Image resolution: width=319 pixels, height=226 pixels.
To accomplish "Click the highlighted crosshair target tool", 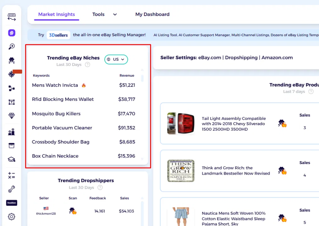I will (x=12, y=74).
